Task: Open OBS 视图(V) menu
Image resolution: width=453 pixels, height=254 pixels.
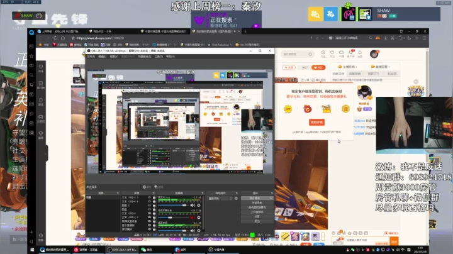Action: tap(114, 57)
